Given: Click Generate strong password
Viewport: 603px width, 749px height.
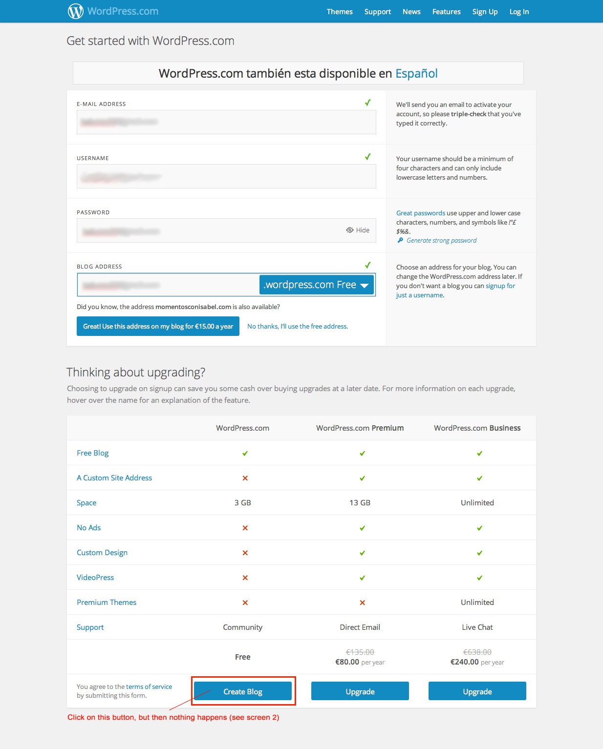Looking at the screenshot, I should pos(441,240).
